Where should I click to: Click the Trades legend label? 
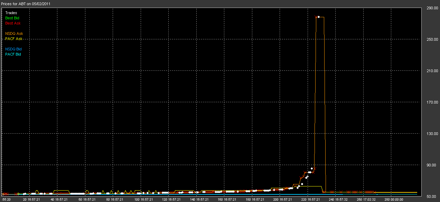click(11, 13)
